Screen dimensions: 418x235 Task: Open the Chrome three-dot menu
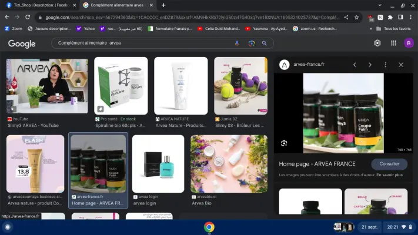tap(411, 17)
